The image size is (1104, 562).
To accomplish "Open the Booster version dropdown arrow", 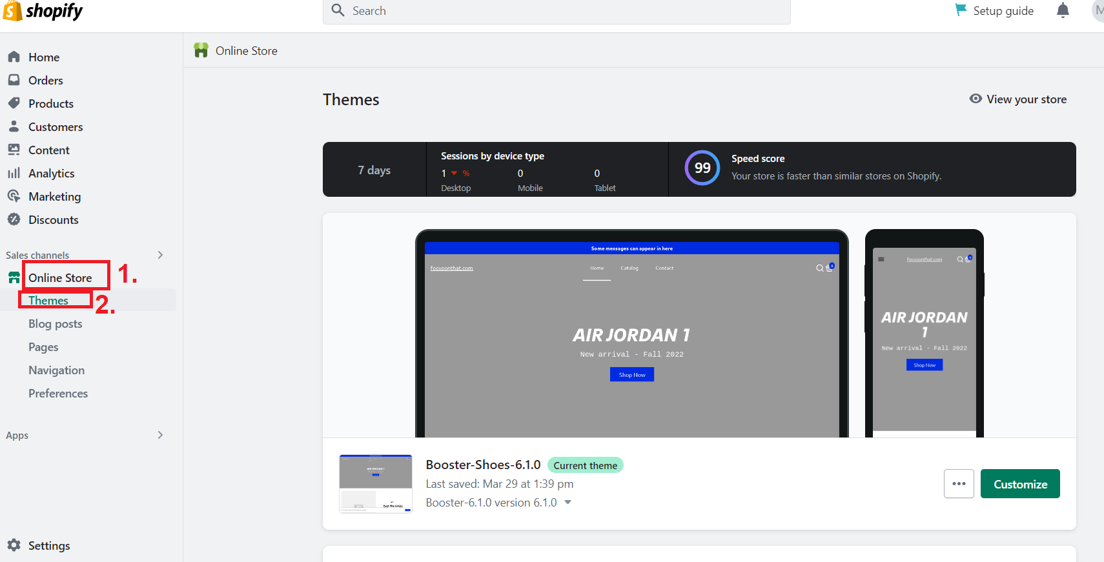I will tap(567, 502).
